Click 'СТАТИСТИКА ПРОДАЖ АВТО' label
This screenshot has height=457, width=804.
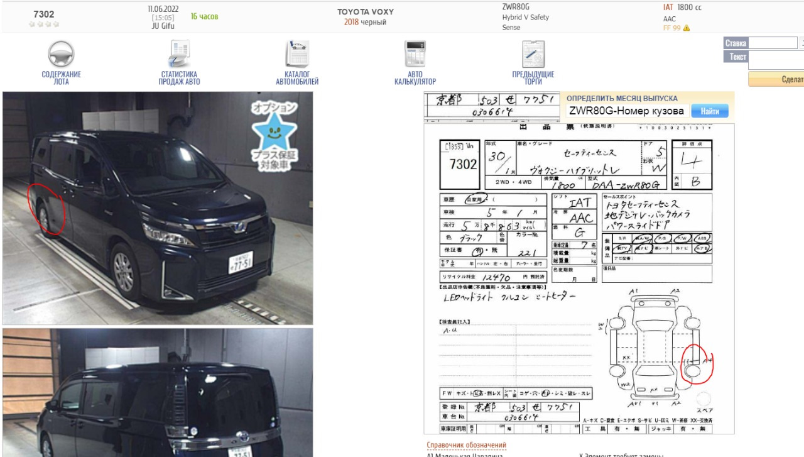pyautogui.click(x=179, y=78)
